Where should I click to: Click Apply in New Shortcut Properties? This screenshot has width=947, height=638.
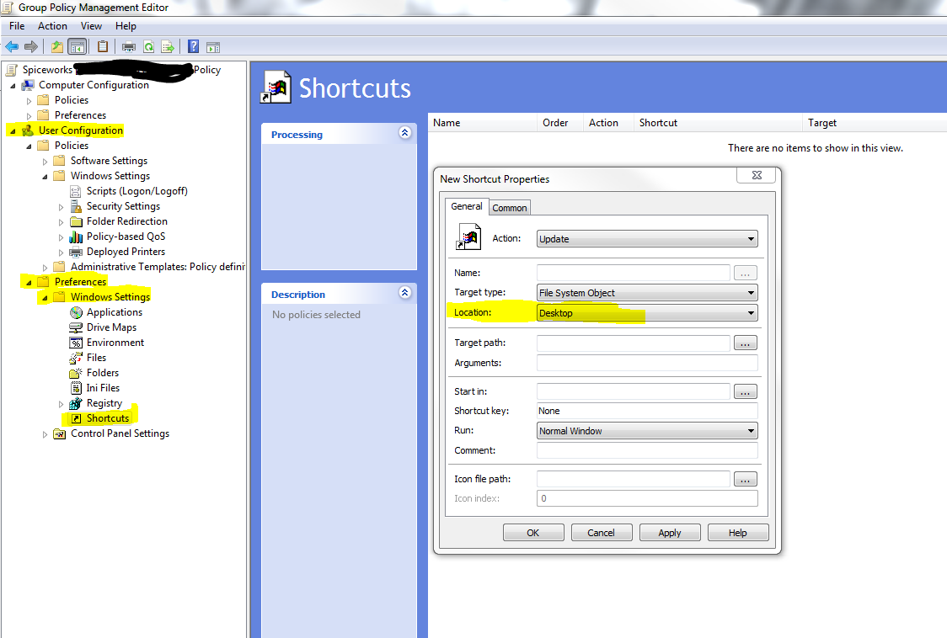670,532
